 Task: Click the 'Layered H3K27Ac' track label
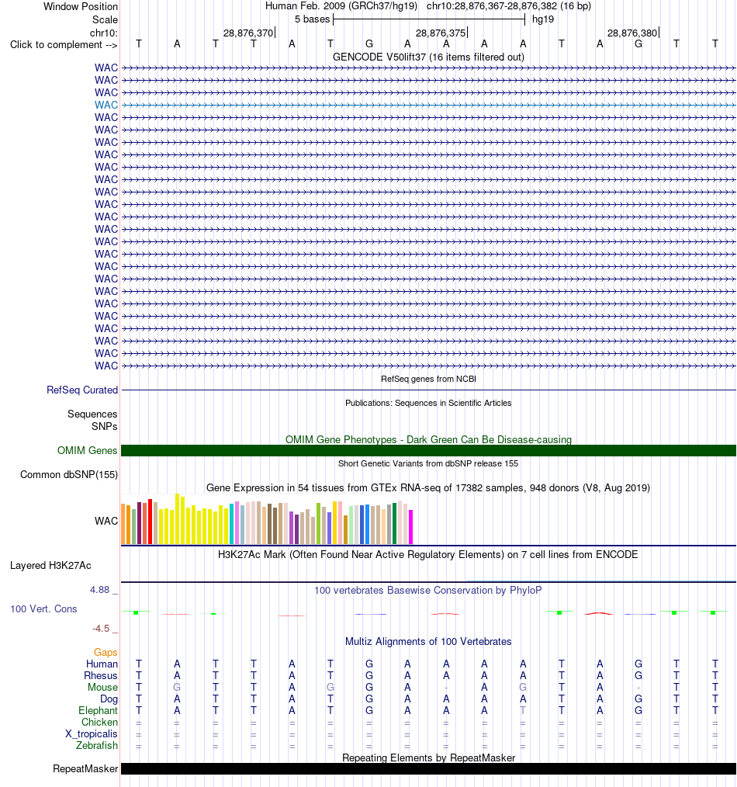[x=50, y=566]
